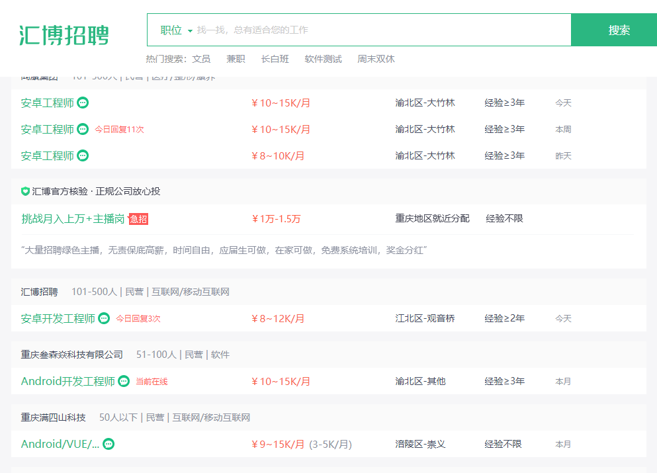Open the 职位 search type dropdown
This screenshot has height=473, width=657.
pos(176,30)
